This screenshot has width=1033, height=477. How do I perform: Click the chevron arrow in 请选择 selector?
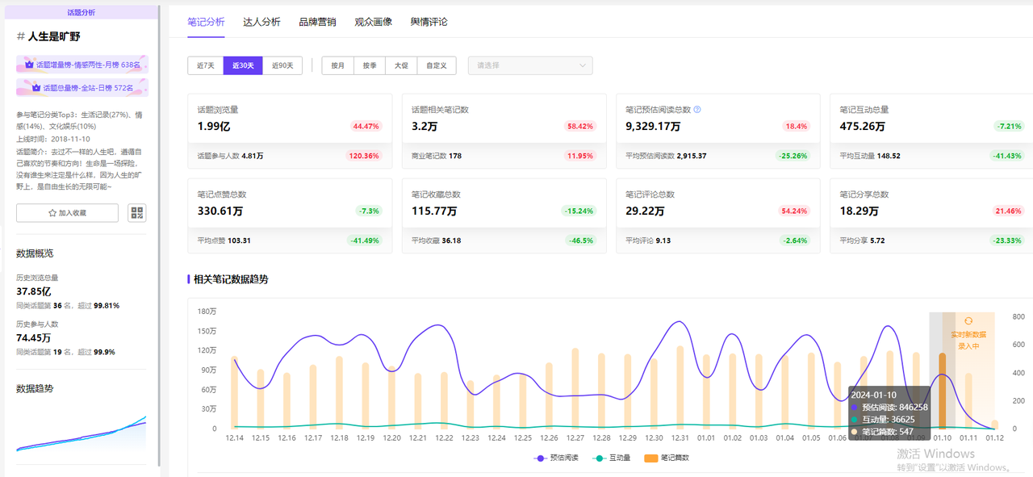[583, 65]
